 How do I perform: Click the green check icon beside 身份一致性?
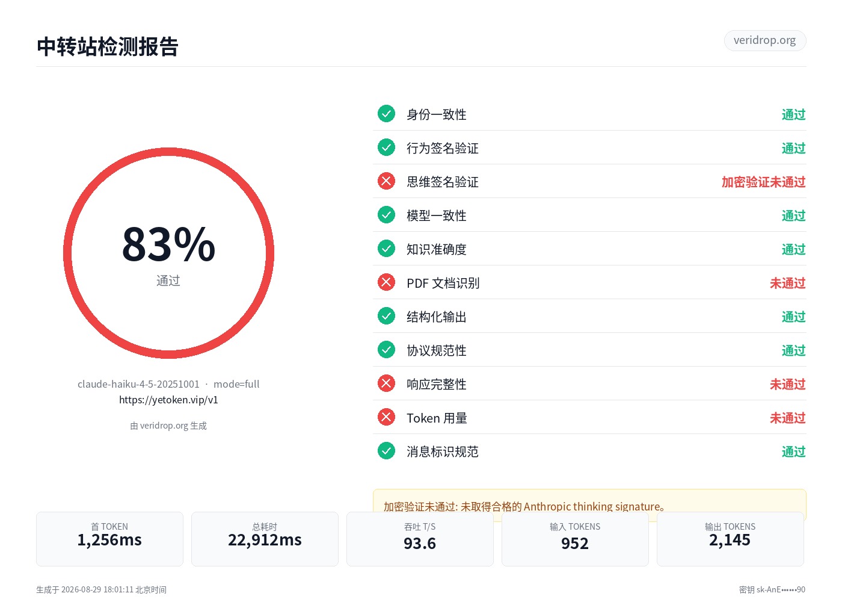(x=386, y=113)
